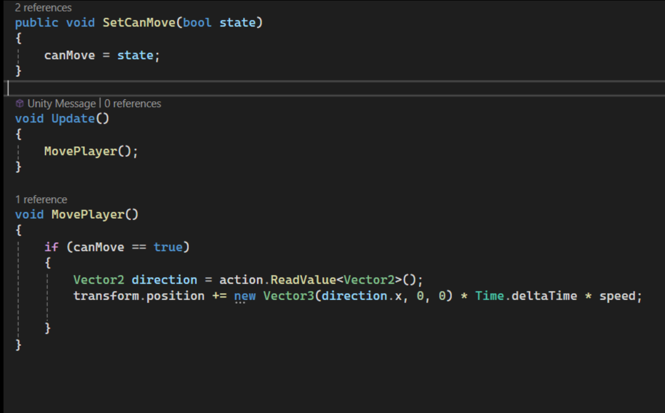The width and height of the screenshot is (665, 413).
Task: Open "1 reference" CodeLens above MovePlayer
Action: click(x=41, y=200)
